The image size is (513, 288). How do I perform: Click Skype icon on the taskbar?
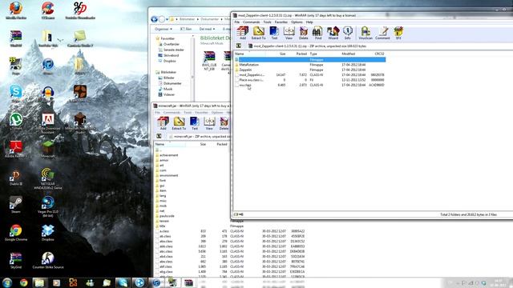point(123,282)
